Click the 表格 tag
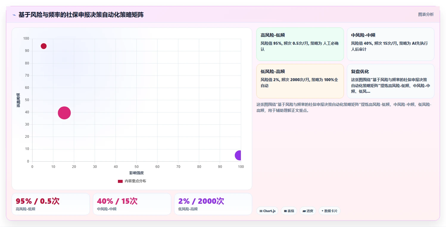This screenshot has height=227, width=446. pyautogui.click(x=289, y=211)
